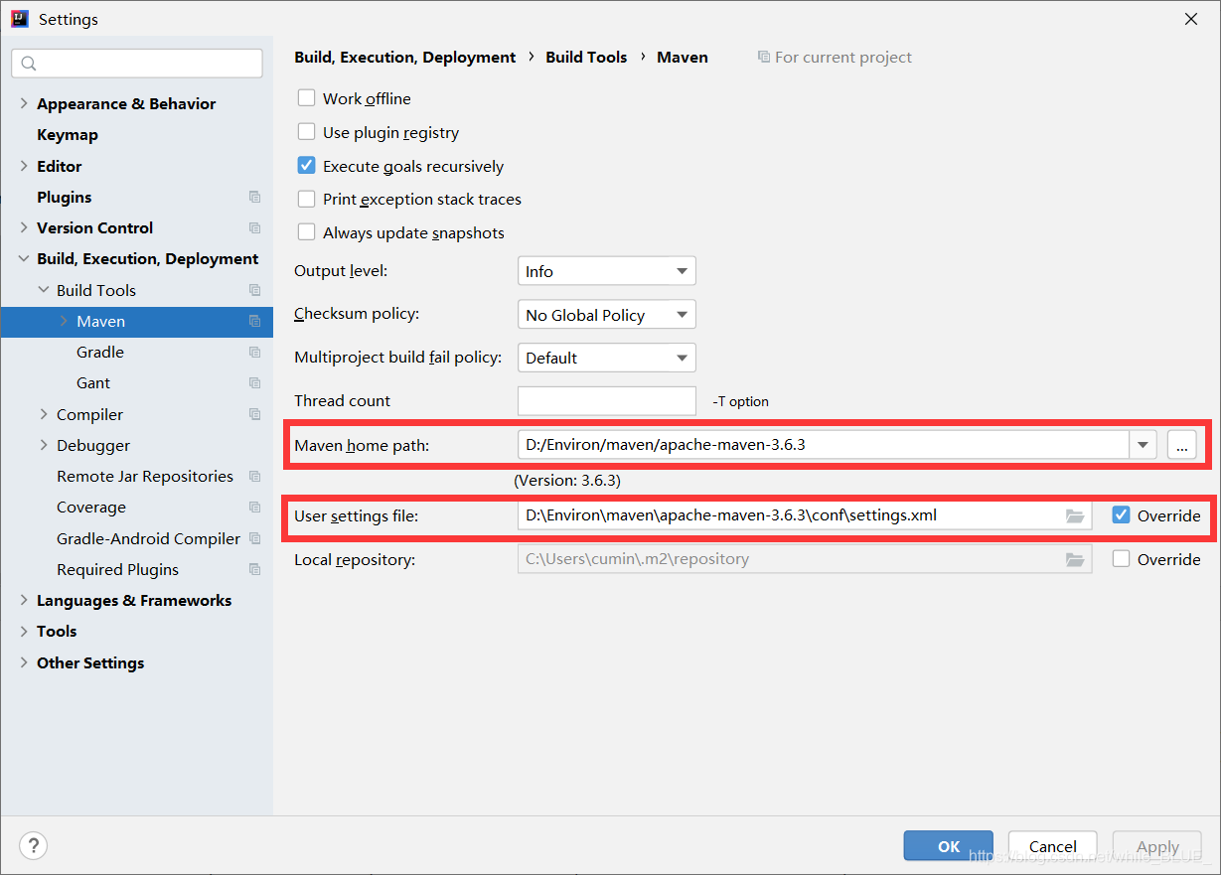Viewport: 1221px width, 875px height.
Task: Click the Maven home path field
Action: pyautogui.click(x=824, y=445)
